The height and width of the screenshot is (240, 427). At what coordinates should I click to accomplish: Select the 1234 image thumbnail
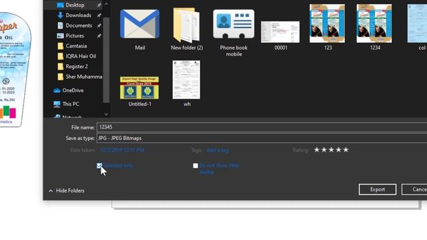[x=374, y=23]
